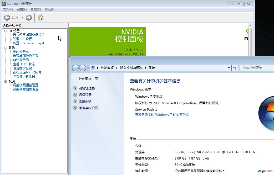Open the back history dropdown arrow
The width and height of the screenshot is (274, 175).
point(22,18)
